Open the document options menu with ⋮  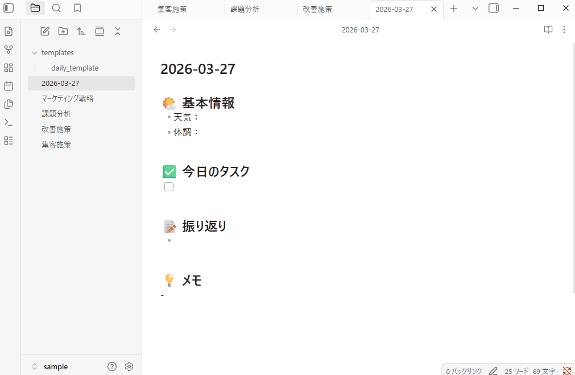(564, 30)
